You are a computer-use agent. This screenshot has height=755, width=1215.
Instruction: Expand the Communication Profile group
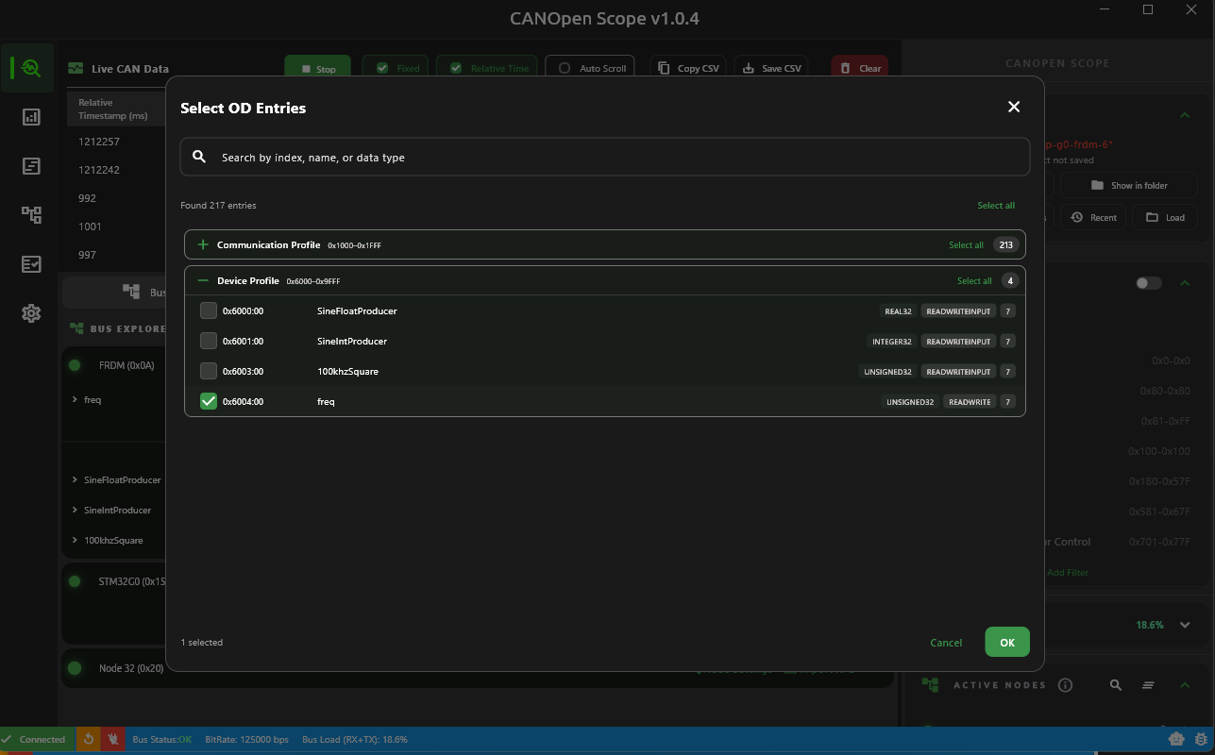[x=203, y=244]
